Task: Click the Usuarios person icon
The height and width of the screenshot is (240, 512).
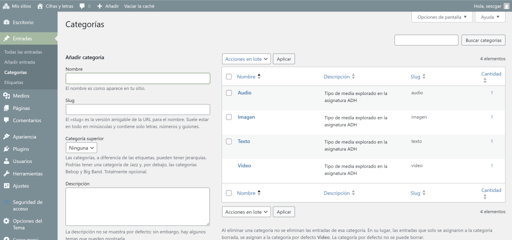Action: (6, 161)
